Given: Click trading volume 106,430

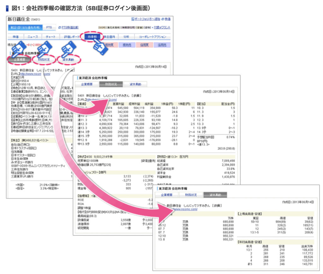Looking at the screenshot, I should (x=307, y=250).
